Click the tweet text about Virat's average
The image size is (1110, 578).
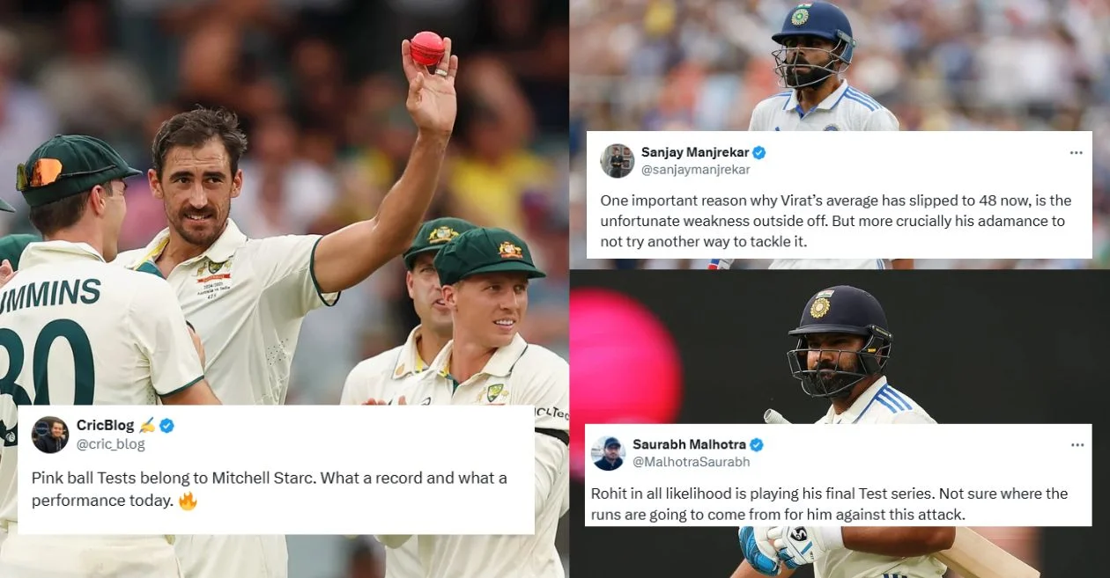pos(835,222)
